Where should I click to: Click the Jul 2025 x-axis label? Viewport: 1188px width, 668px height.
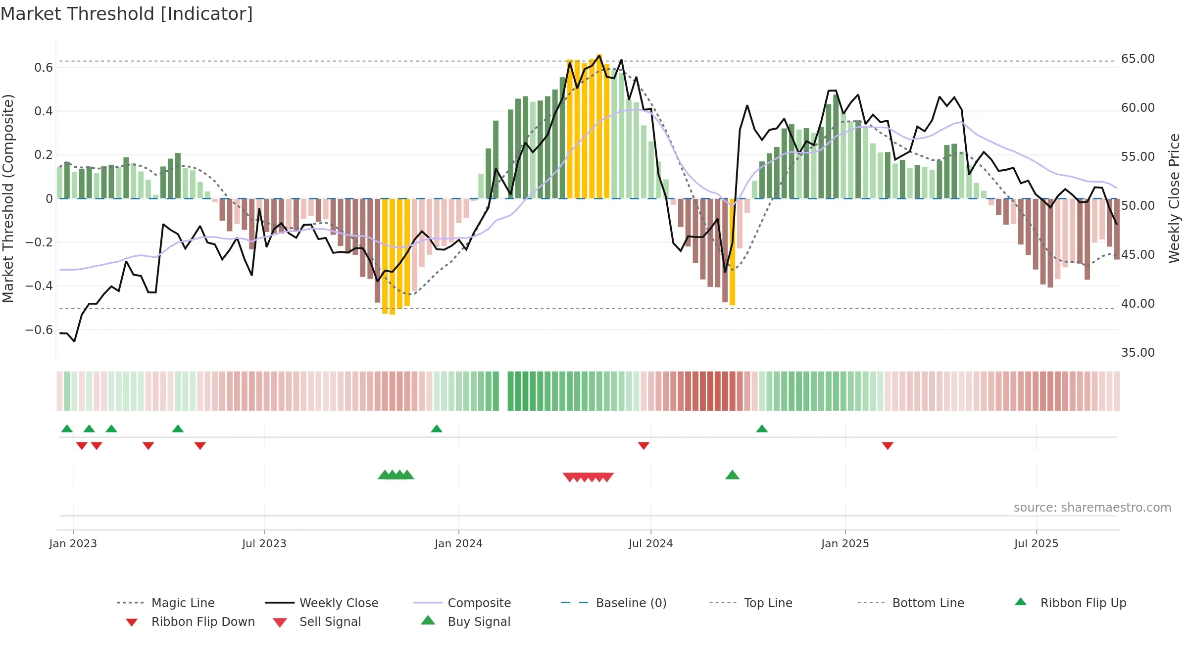1036,543
